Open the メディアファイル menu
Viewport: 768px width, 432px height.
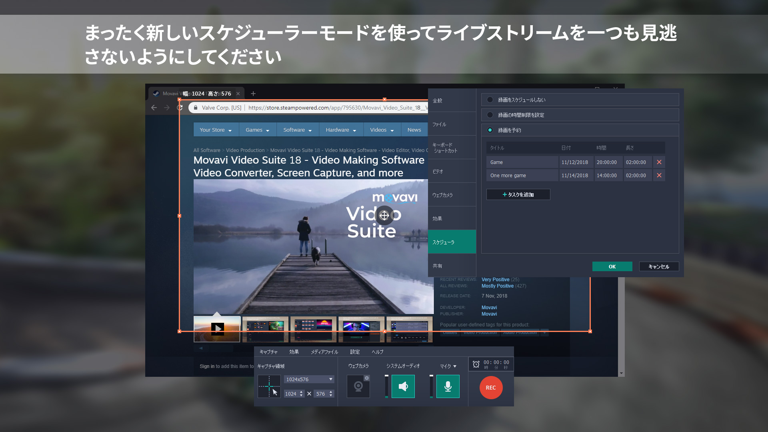click(x=324, y=352)
